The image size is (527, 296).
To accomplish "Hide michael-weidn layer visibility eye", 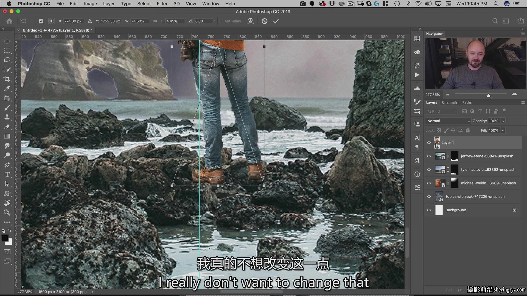I will 429,183.
